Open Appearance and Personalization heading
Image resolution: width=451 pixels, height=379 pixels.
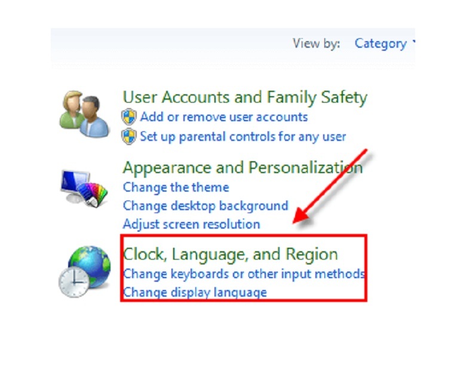pyautogui.click(x=243, y=167)
